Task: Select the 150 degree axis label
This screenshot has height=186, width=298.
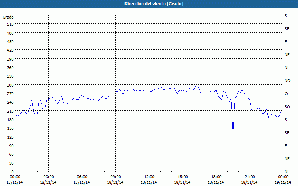Action: pos(10,128)
